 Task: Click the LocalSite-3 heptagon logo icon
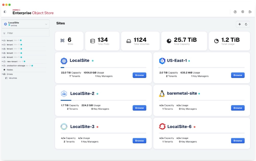[x=64, y=126]
